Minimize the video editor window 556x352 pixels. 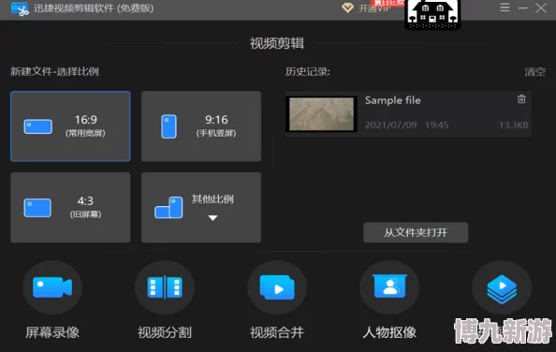(x=522, y=7)
